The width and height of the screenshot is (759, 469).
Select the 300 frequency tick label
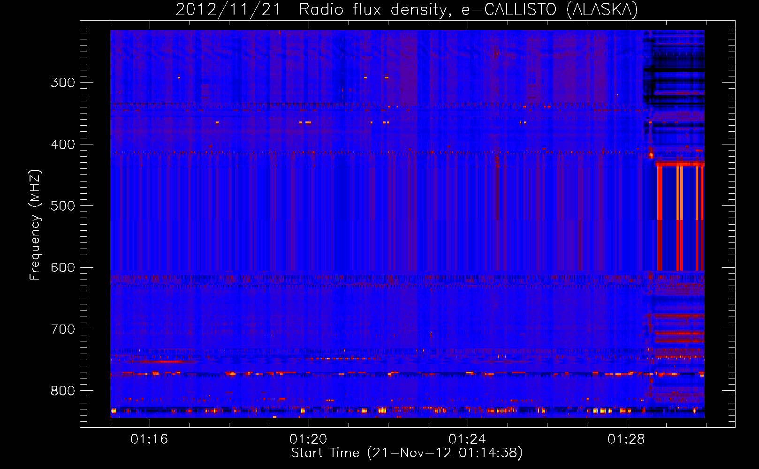click(x=63, y=83)
